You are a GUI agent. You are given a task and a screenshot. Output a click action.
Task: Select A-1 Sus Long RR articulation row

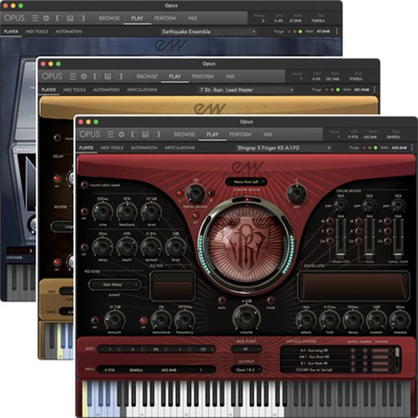point(337,350)
